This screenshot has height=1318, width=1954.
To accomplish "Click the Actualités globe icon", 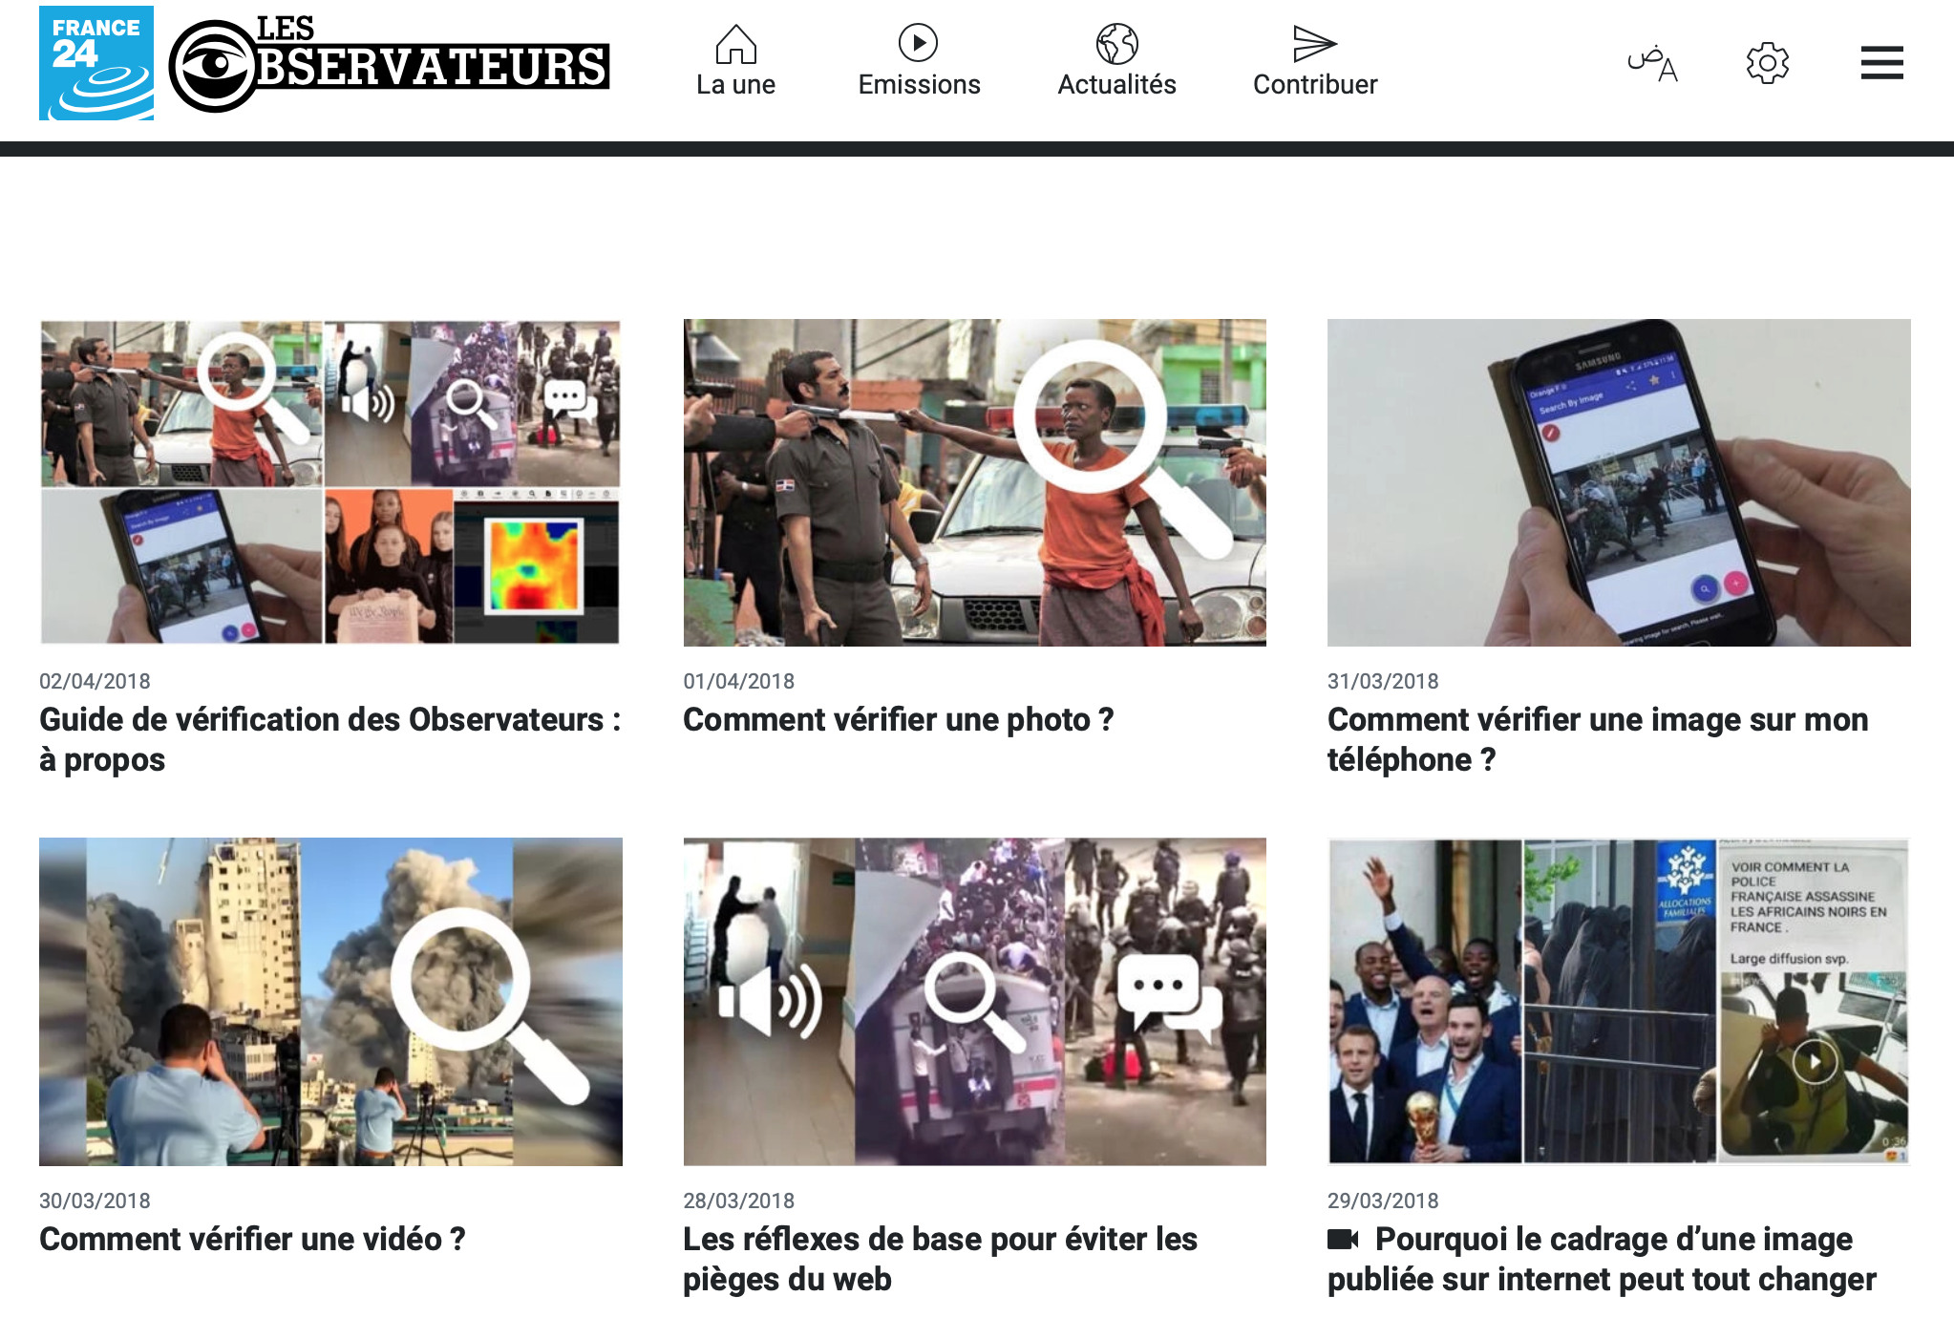I will [1116, 44].
